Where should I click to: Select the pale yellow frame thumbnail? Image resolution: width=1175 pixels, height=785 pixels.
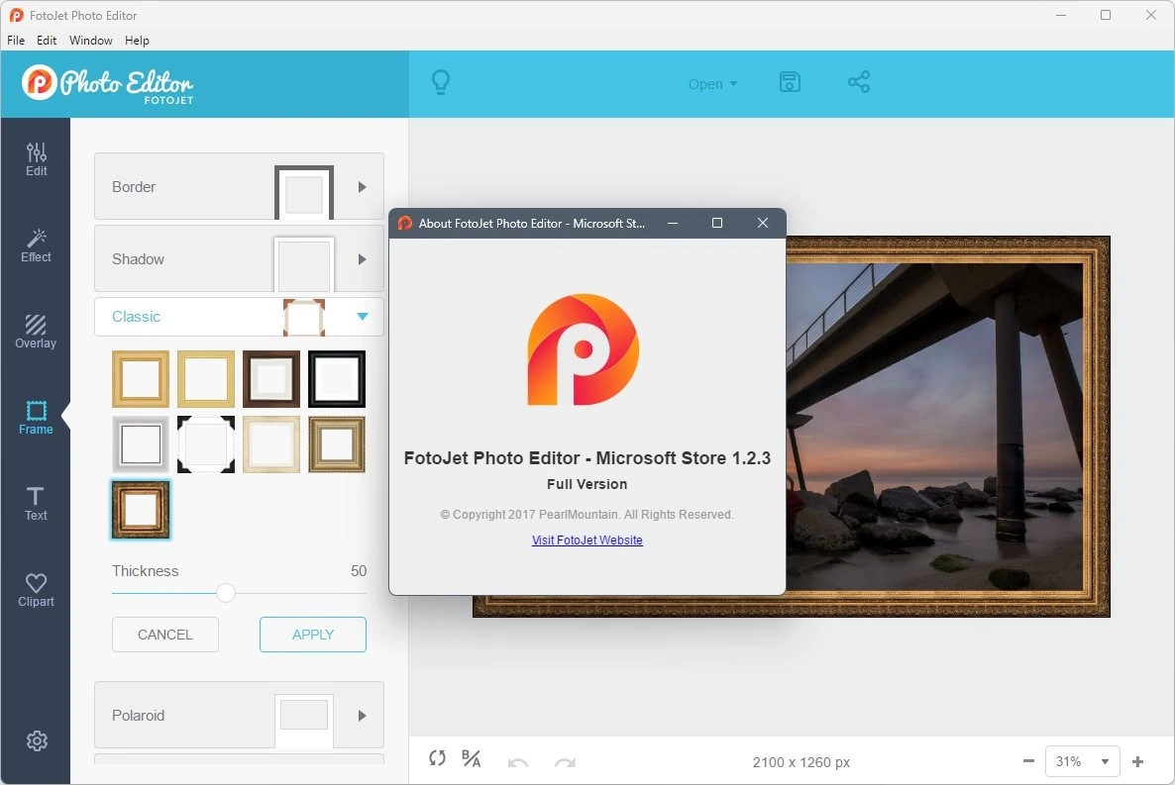coord(205,379)
